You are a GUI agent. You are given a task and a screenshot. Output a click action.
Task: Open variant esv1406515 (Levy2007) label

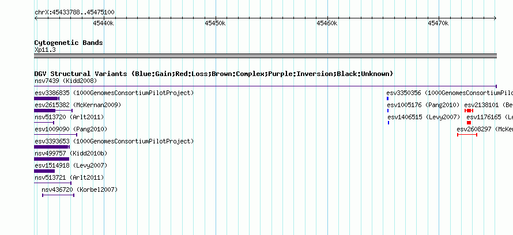[x=424, y=117]
